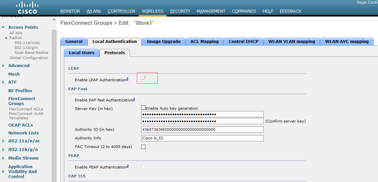Open footnote 2 link beside EAP Fast Authentication
The width and height of the screenshot is (378, 182).
pos(134,99)
